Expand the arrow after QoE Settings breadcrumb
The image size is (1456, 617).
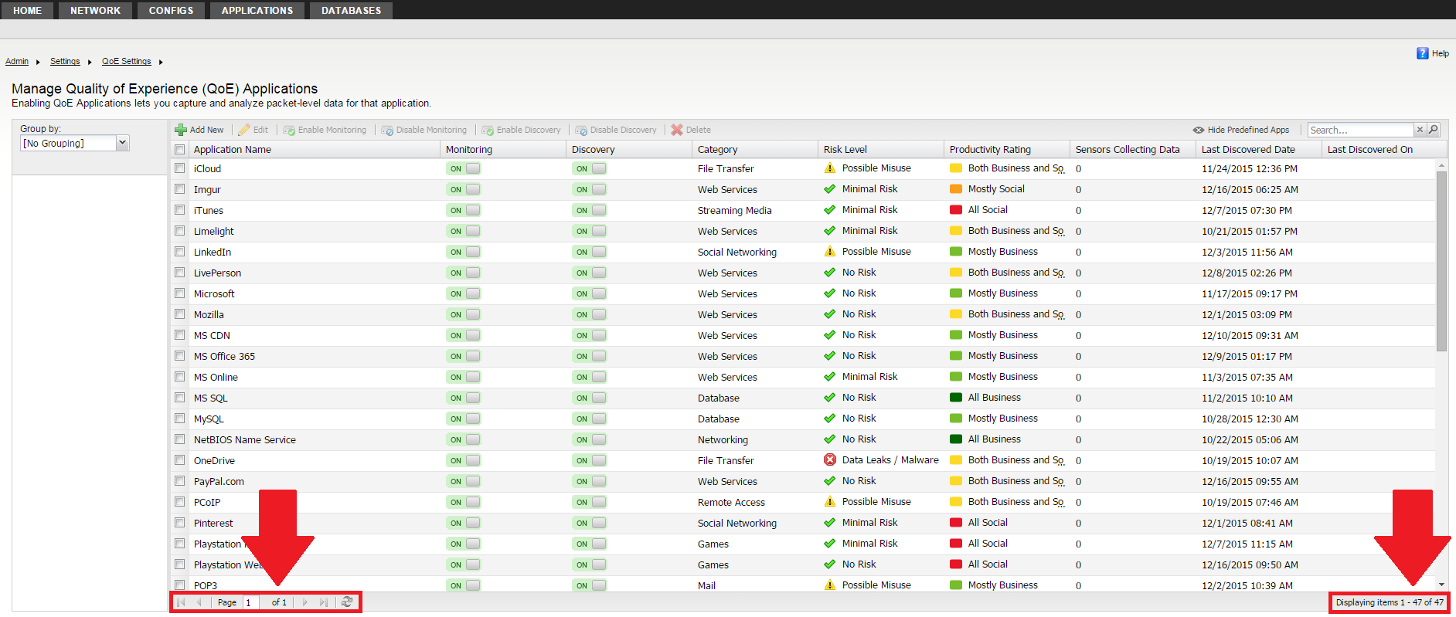161,62
